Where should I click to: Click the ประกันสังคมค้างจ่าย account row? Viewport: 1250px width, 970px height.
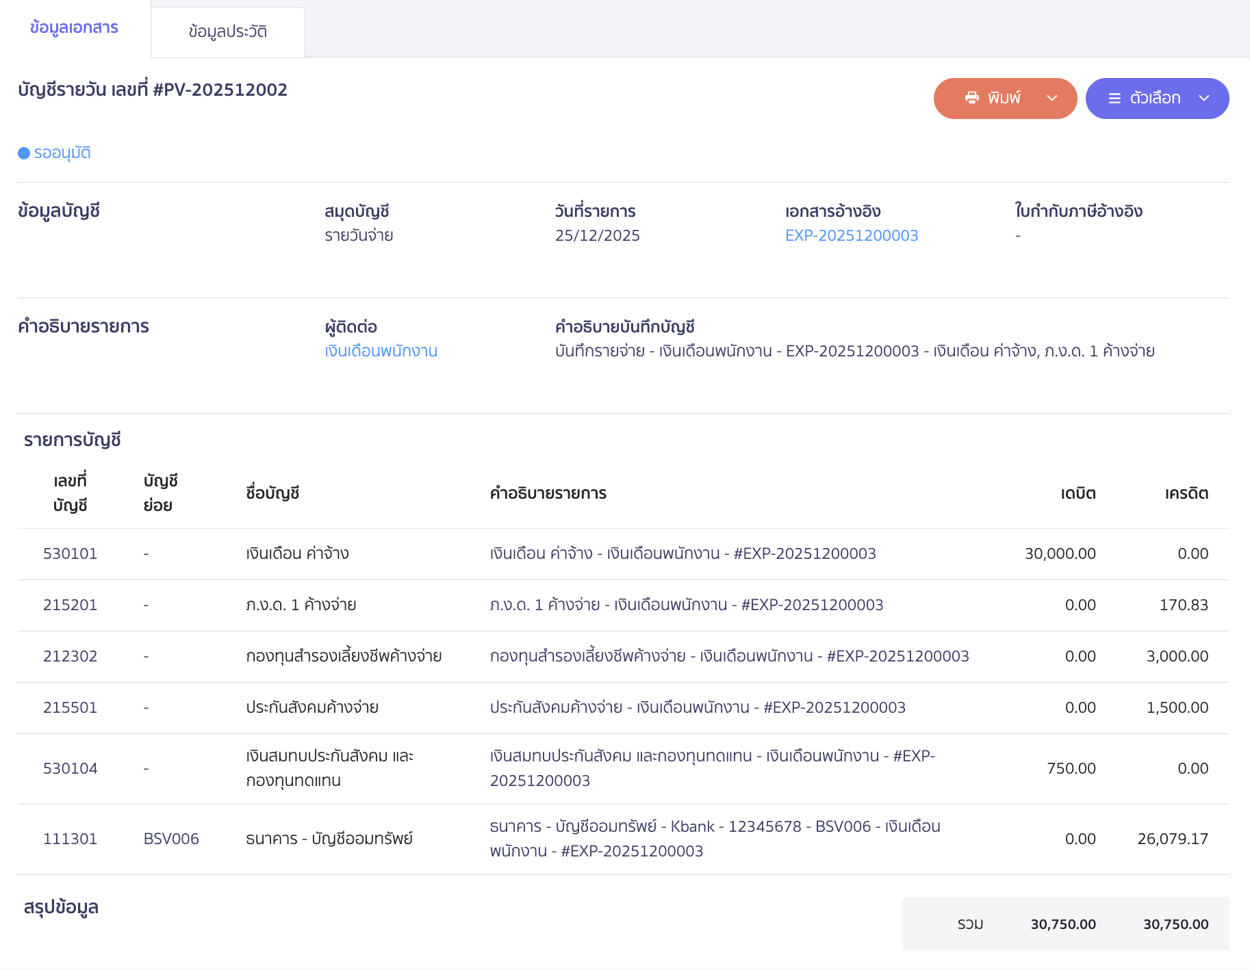point(312,707)
